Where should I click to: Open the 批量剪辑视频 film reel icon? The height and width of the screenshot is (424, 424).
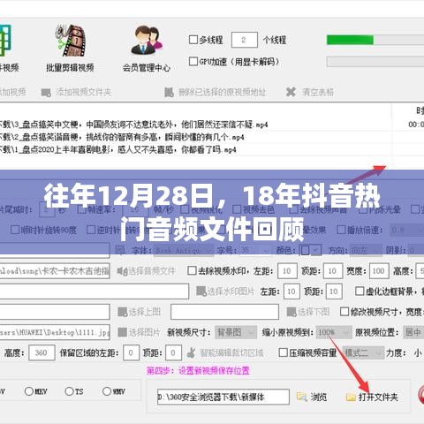(x=71, y=41)
